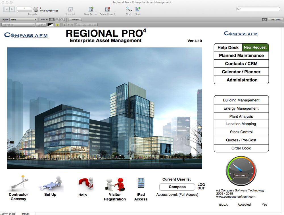284x215 pixels.
Task: Click the 150 zoom level value
Action: coord(2,214)
